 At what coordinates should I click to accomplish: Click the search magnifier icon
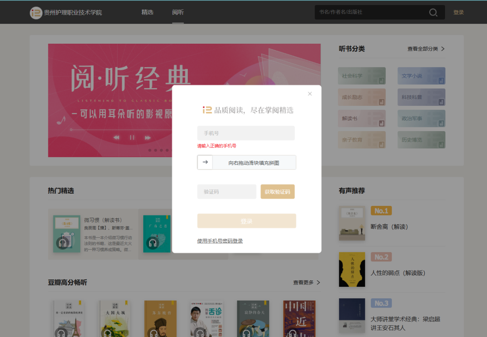[433, 13]
